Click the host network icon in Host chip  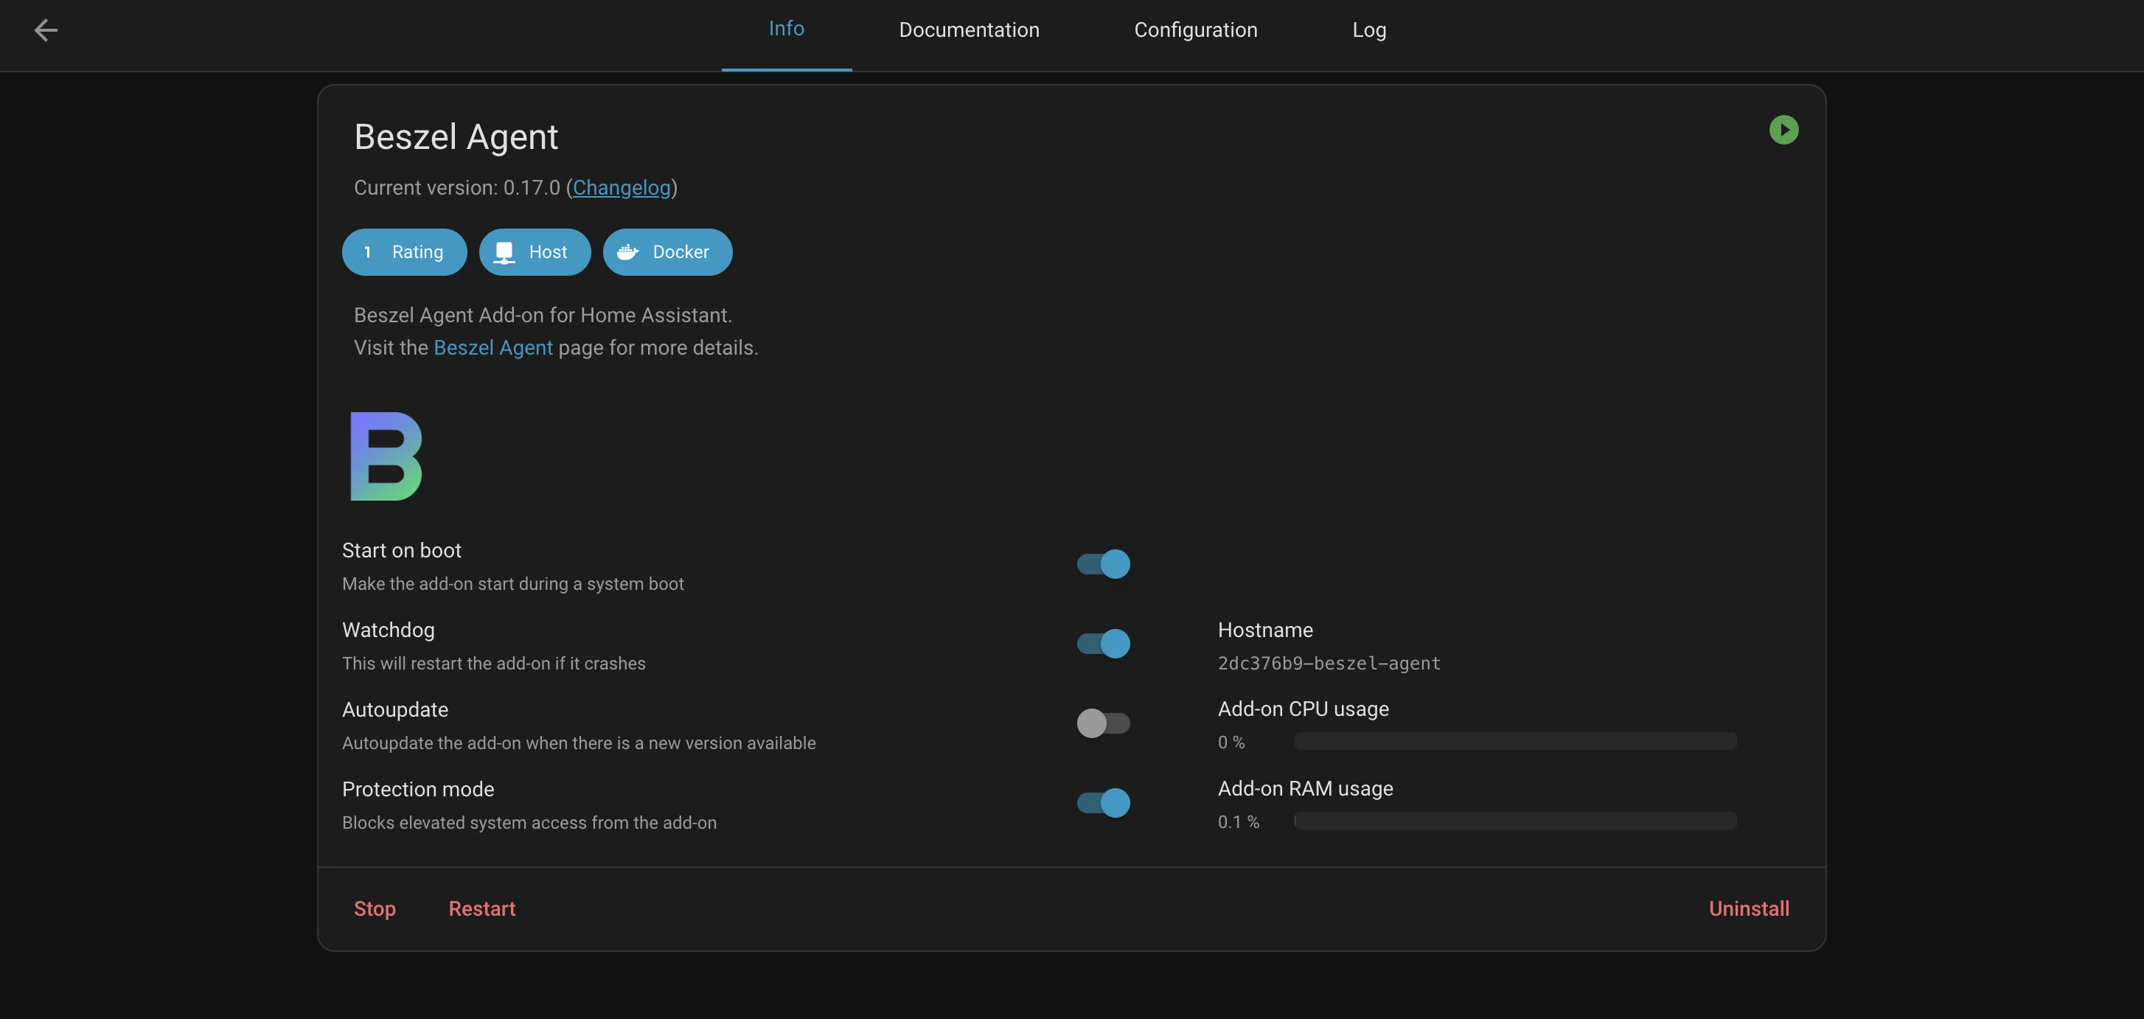coord(504,252)
